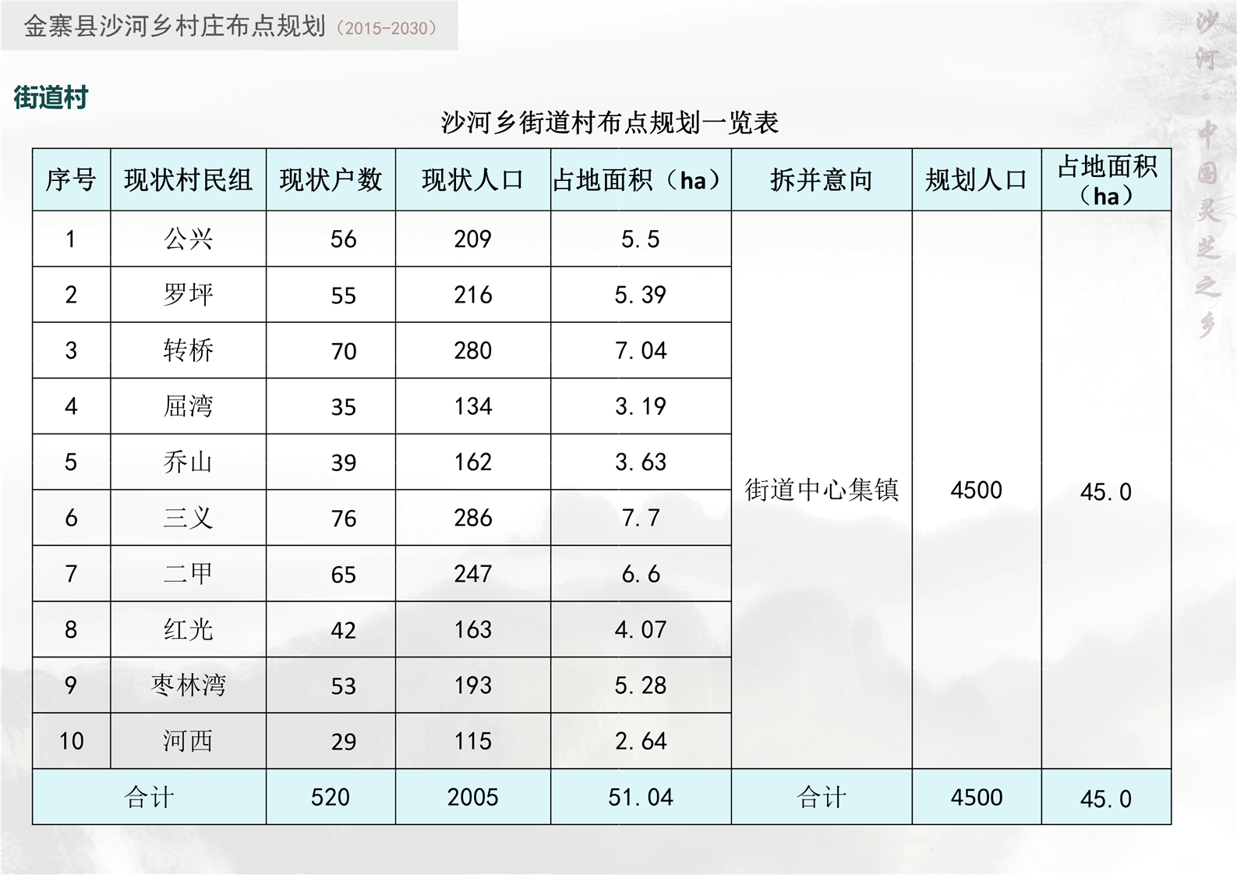The height and width of the screenshot is (875, 1237).
Task: Select village group cell 屈湾
Action: point(188,406)
